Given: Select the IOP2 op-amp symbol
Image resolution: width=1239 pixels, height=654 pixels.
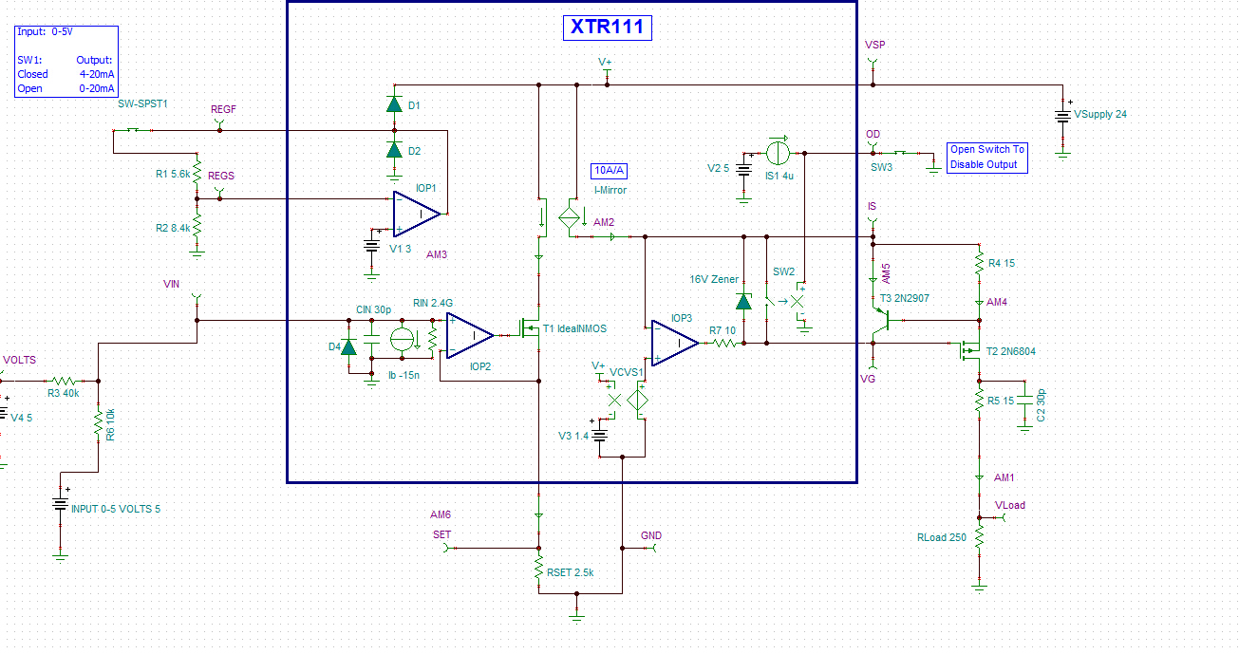Looking at the screenshot, I should pos(469,335).
